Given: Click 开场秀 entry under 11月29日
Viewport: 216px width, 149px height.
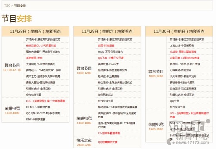Looking at the screenshot, I should (115, 39).
